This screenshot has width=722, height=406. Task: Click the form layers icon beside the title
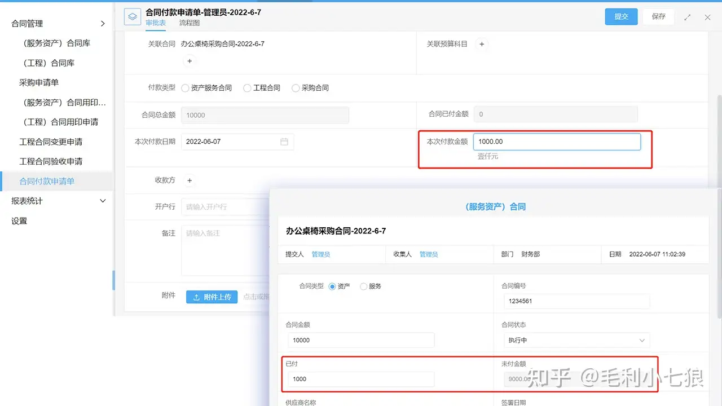coord(132,17)
